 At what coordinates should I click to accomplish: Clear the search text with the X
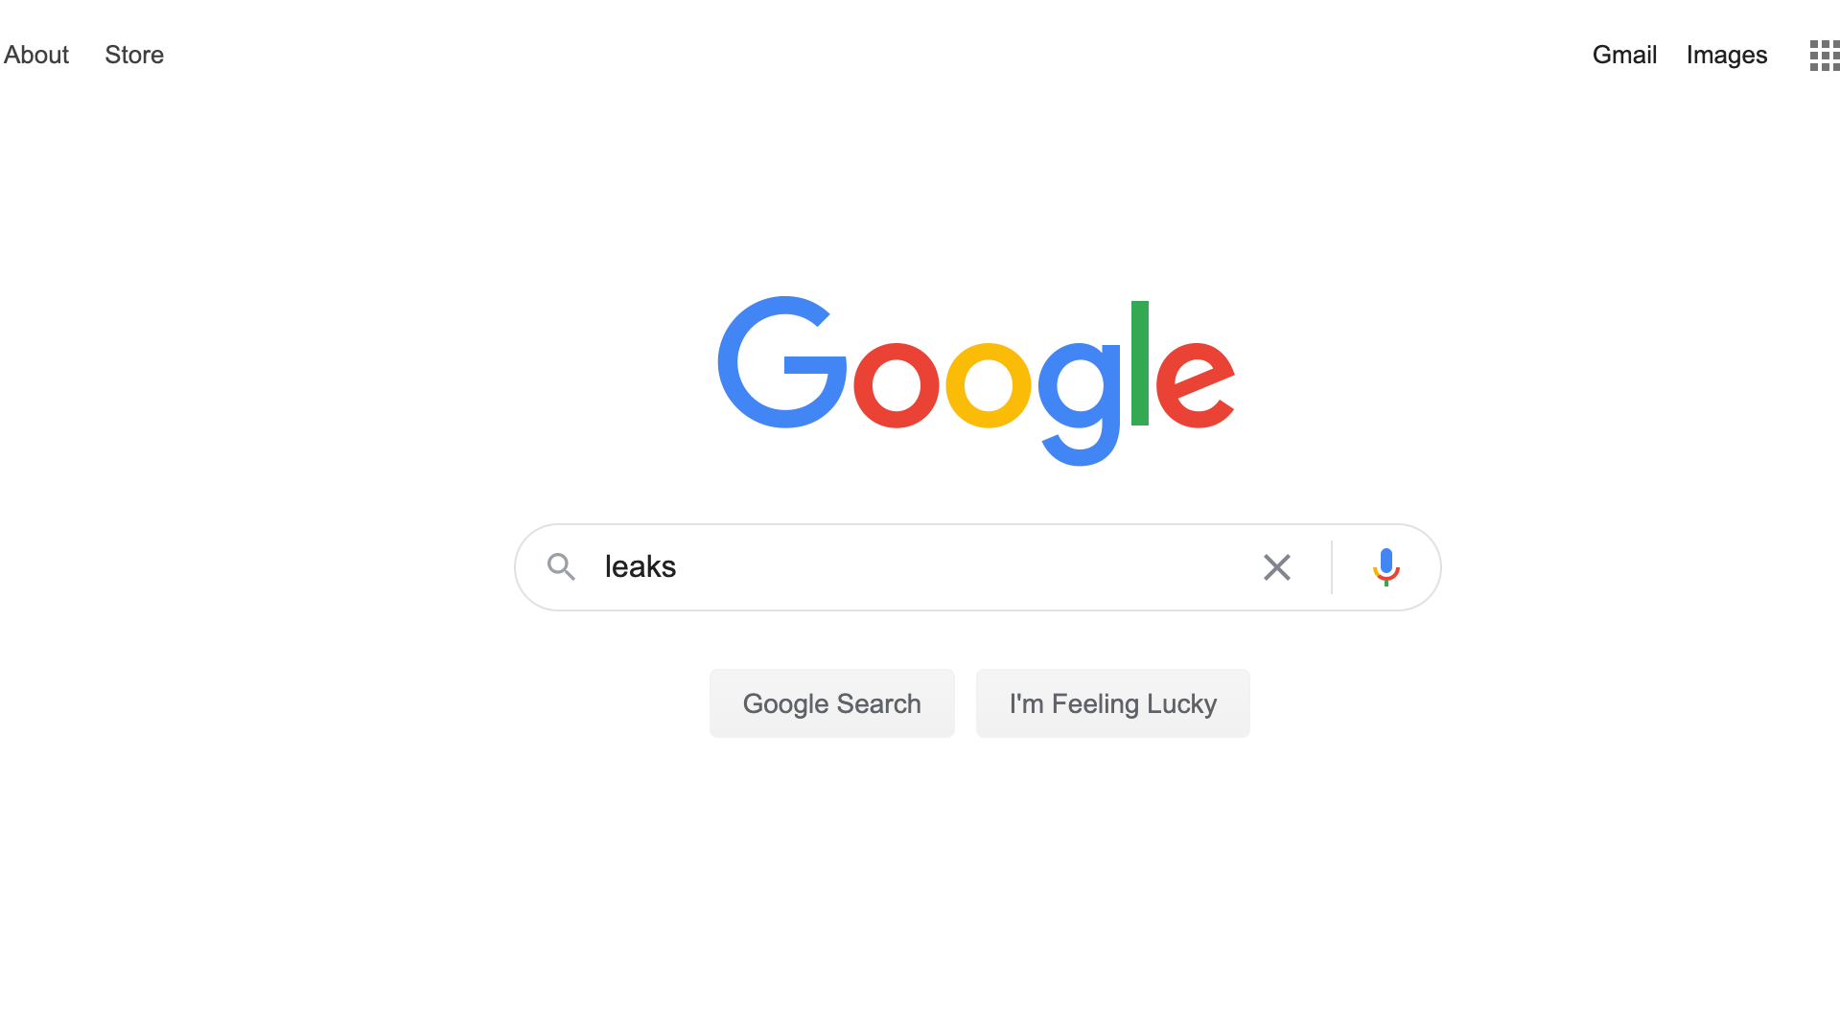(x=1276, y=567)
